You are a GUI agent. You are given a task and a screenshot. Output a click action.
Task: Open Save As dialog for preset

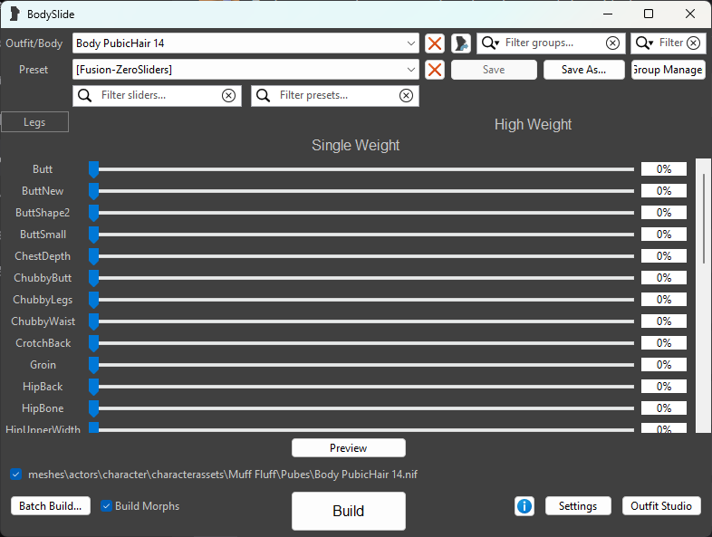[x=583, y=70]
